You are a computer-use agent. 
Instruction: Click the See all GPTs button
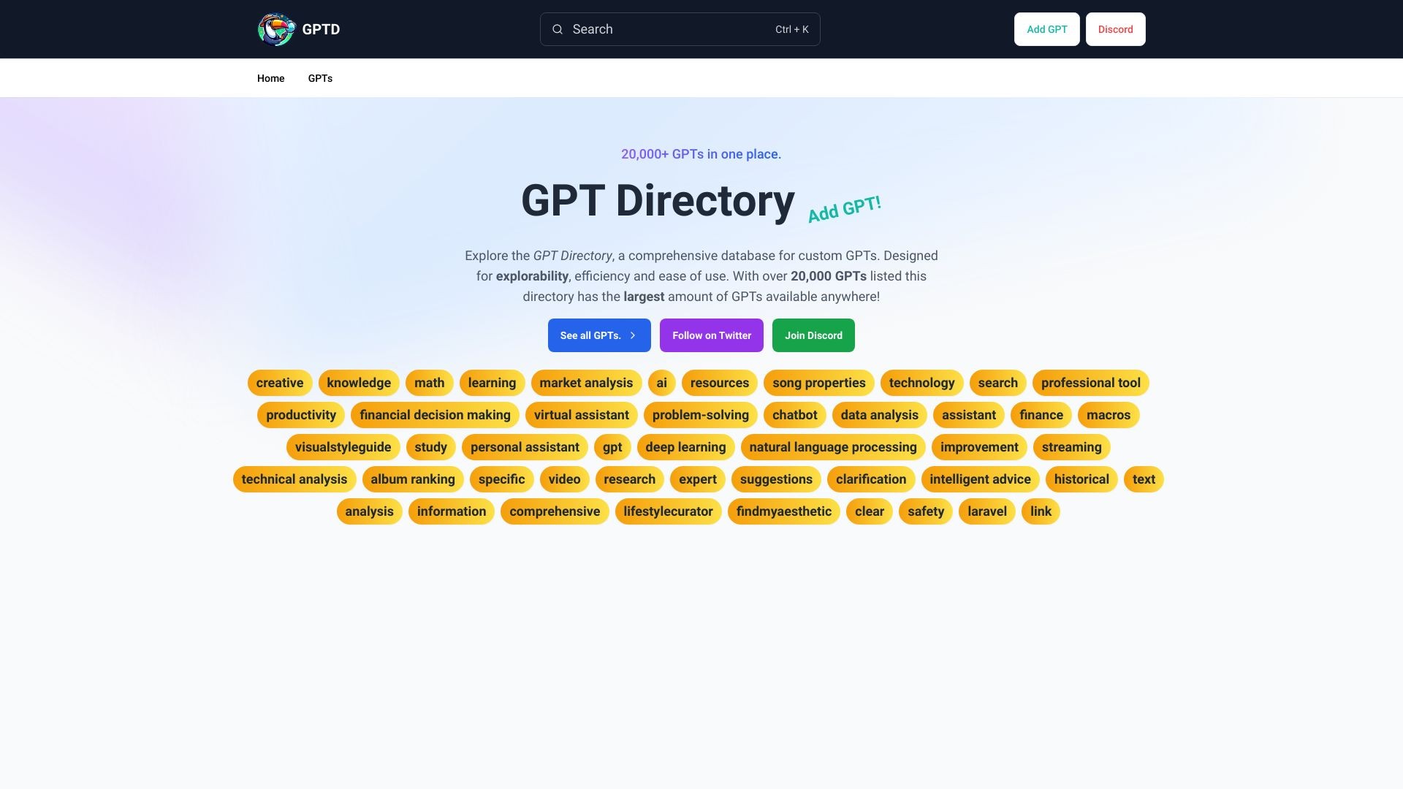[593, 335]
